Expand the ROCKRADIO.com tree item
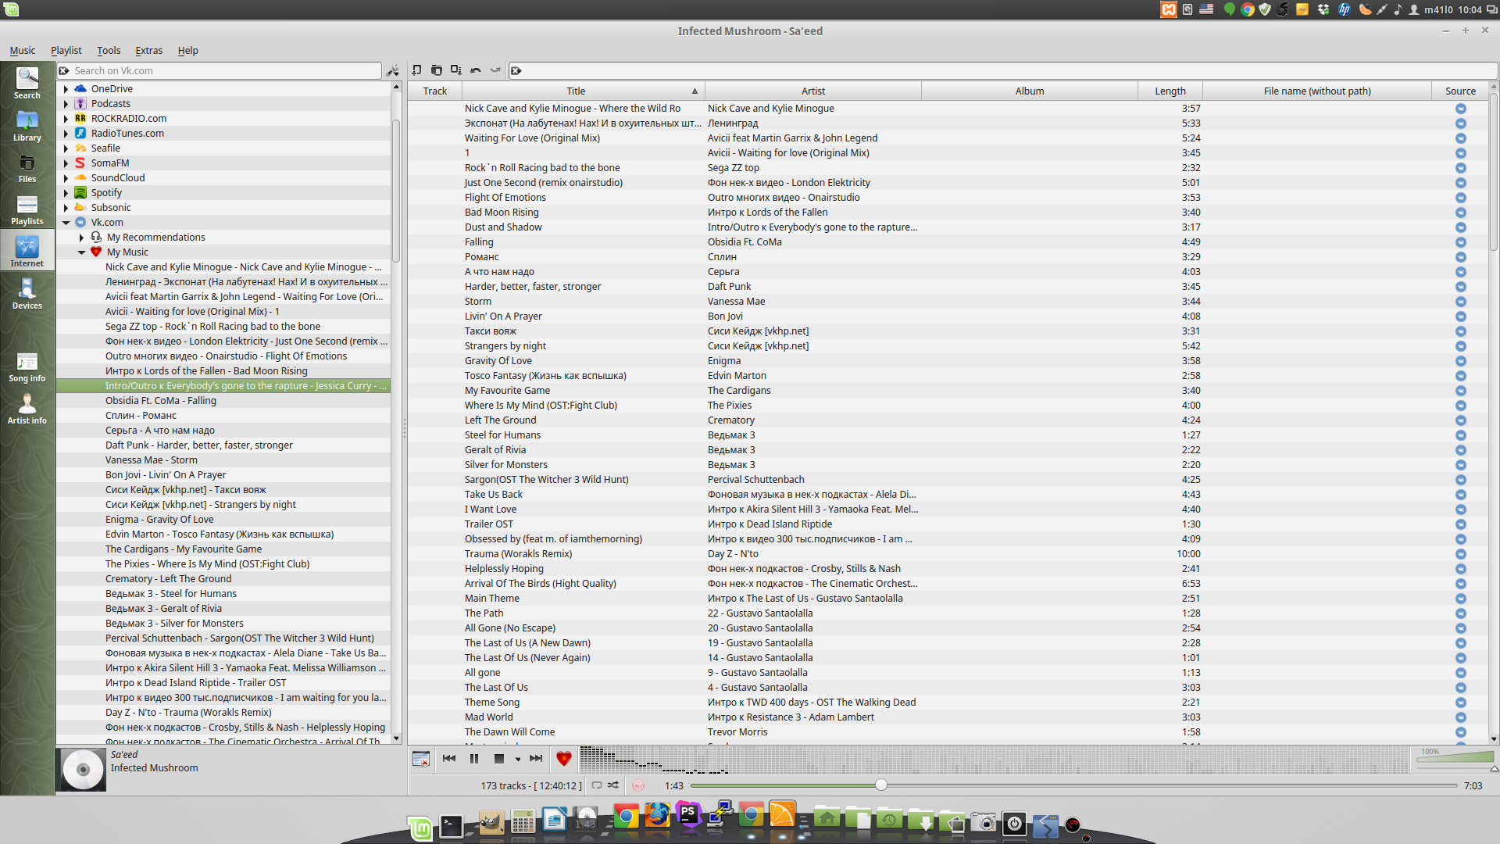Image resolution: width=1500 pixels, height=844 pixels. pyautogui.click(x=66, y=119)
